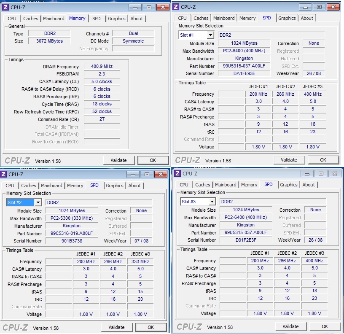The width and height of the screenshot is (344, 334).
Task: Open About tab in Memory window
Action: [x=137, y=19]
